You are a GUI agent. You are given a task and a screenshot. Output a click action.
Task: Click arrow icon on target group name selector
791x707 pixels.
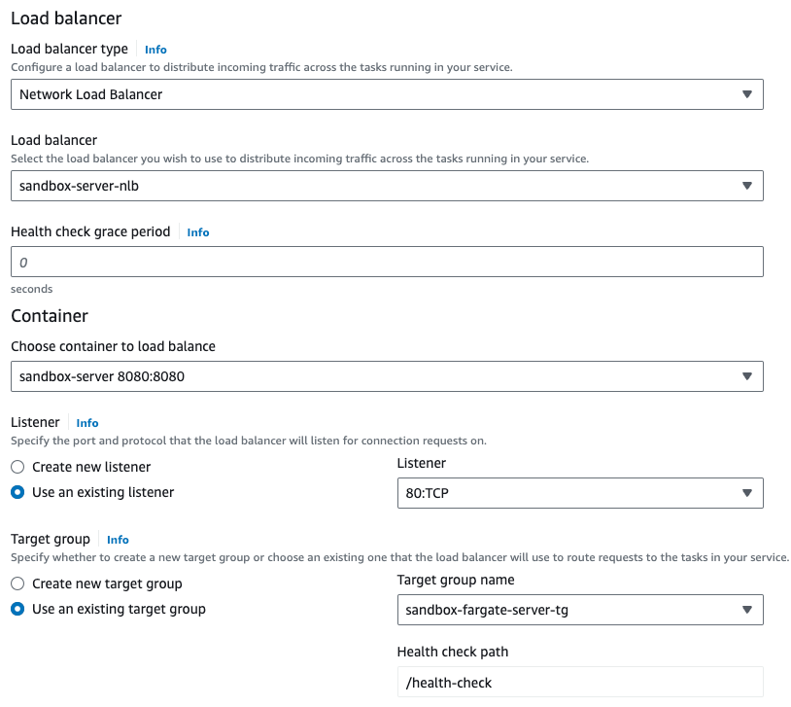pyautogui.click(x=746, y=610)
